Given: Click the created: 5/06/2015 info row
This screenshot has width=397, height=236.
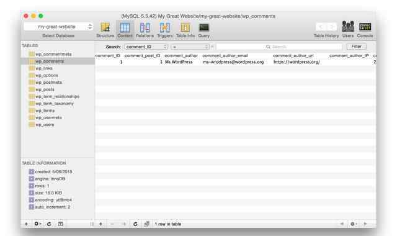Looking at the screenshot, I should click(50, 171).
